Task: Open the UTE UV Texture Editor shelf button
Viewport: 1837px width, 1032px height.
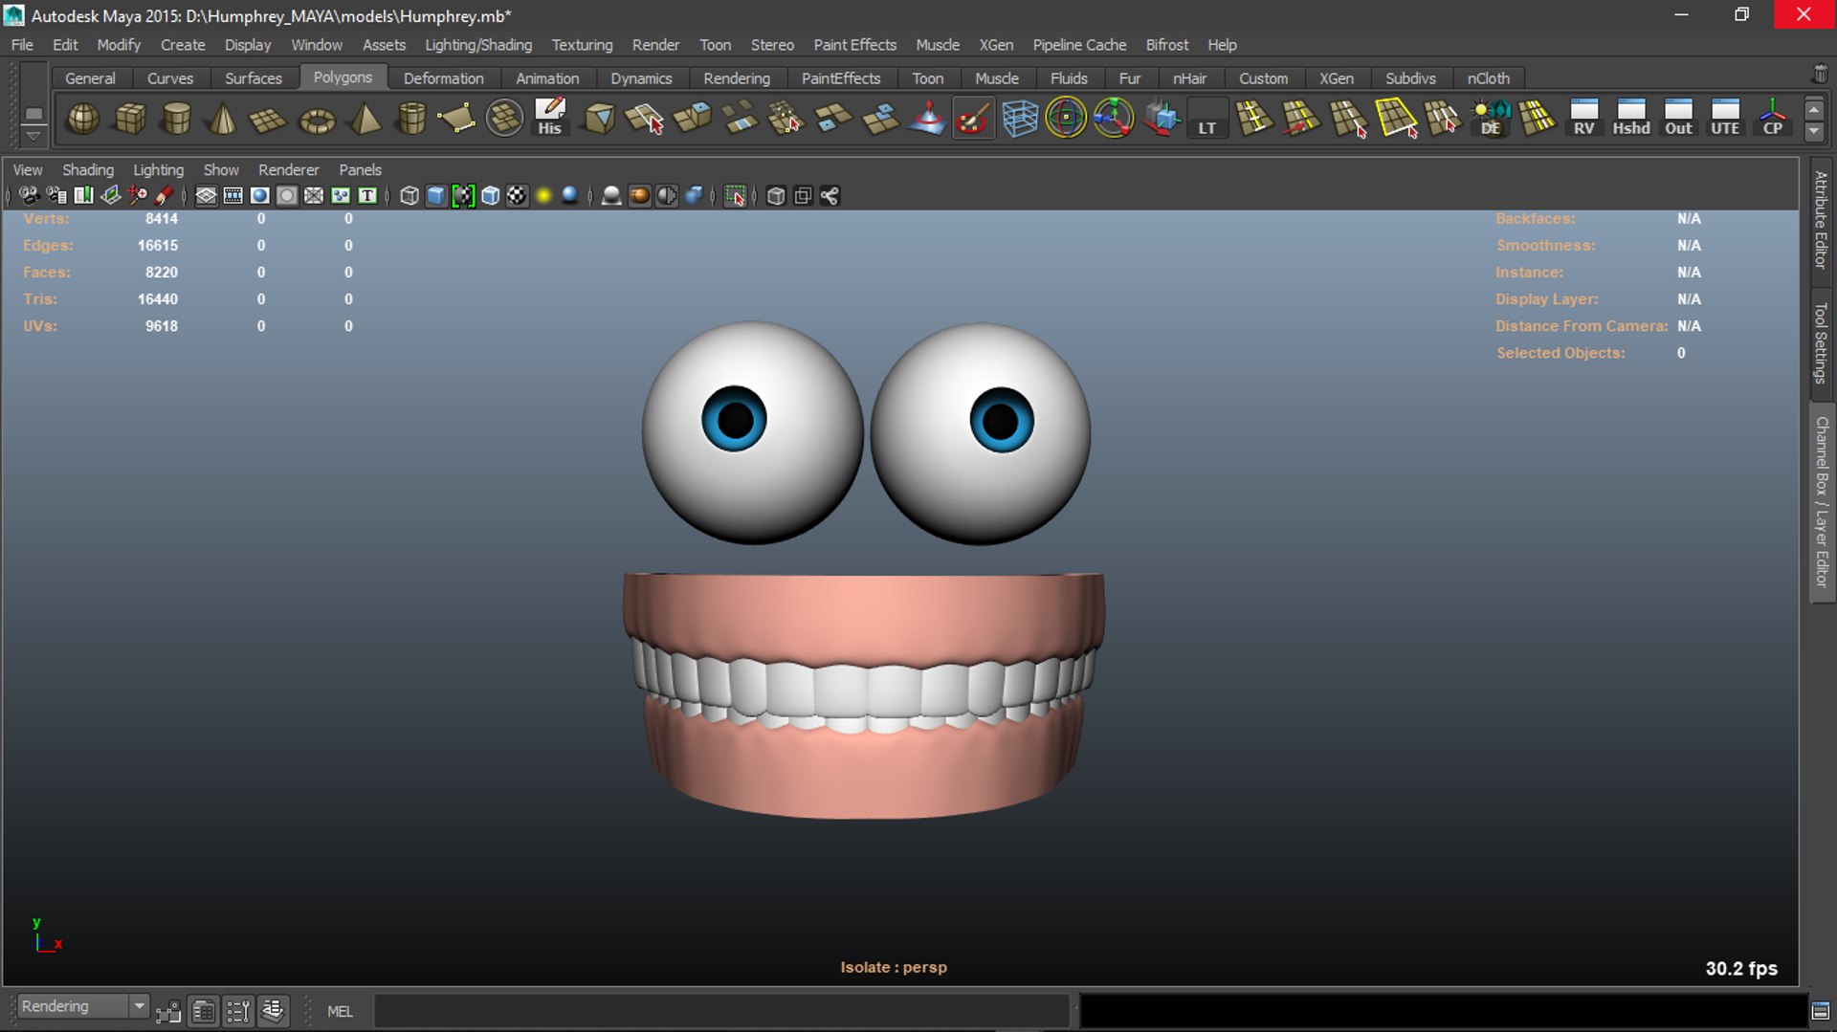Action: pos(1725,119)
